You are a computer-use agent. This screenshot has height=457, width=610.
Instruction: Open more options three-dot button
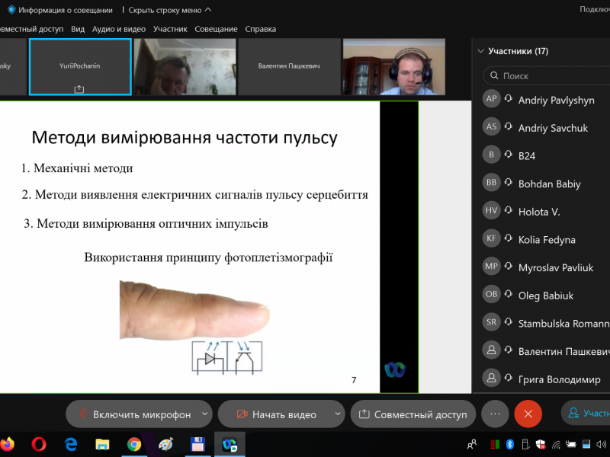(495, 414)
